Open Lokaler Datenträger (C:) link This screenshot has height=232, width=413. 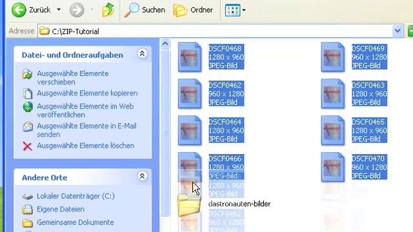tap(76, 196)
